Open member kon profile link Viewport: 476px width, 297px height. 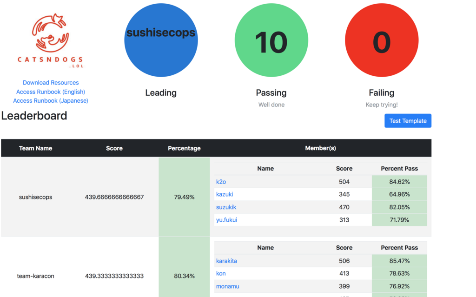click(221, 273)
